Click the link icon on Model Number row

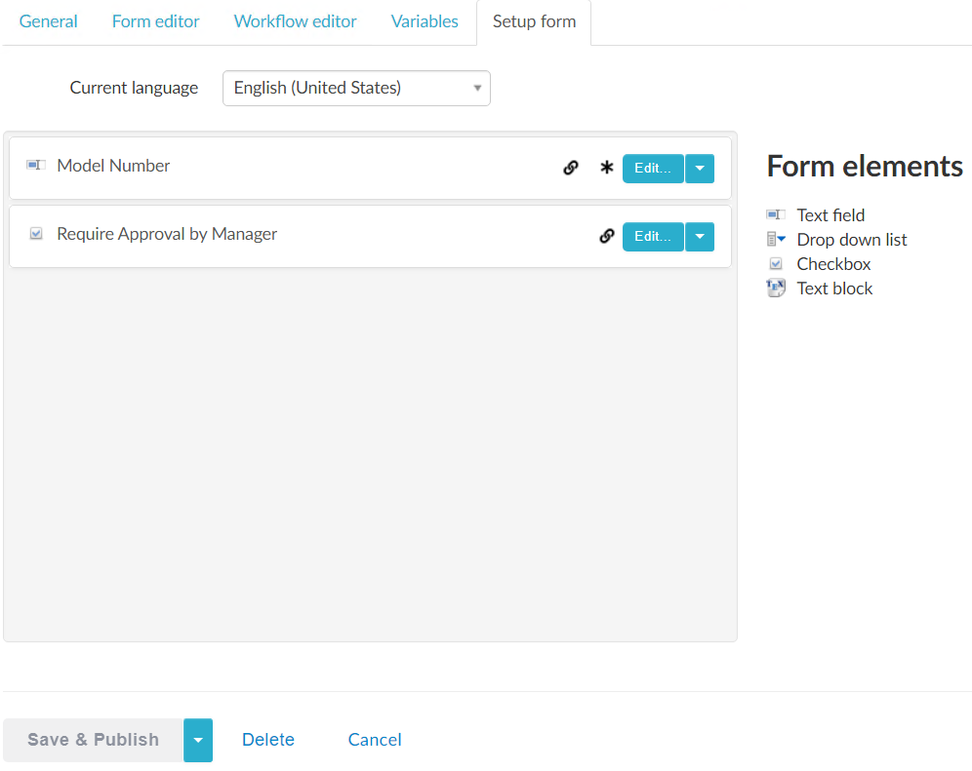coord(571,168)
